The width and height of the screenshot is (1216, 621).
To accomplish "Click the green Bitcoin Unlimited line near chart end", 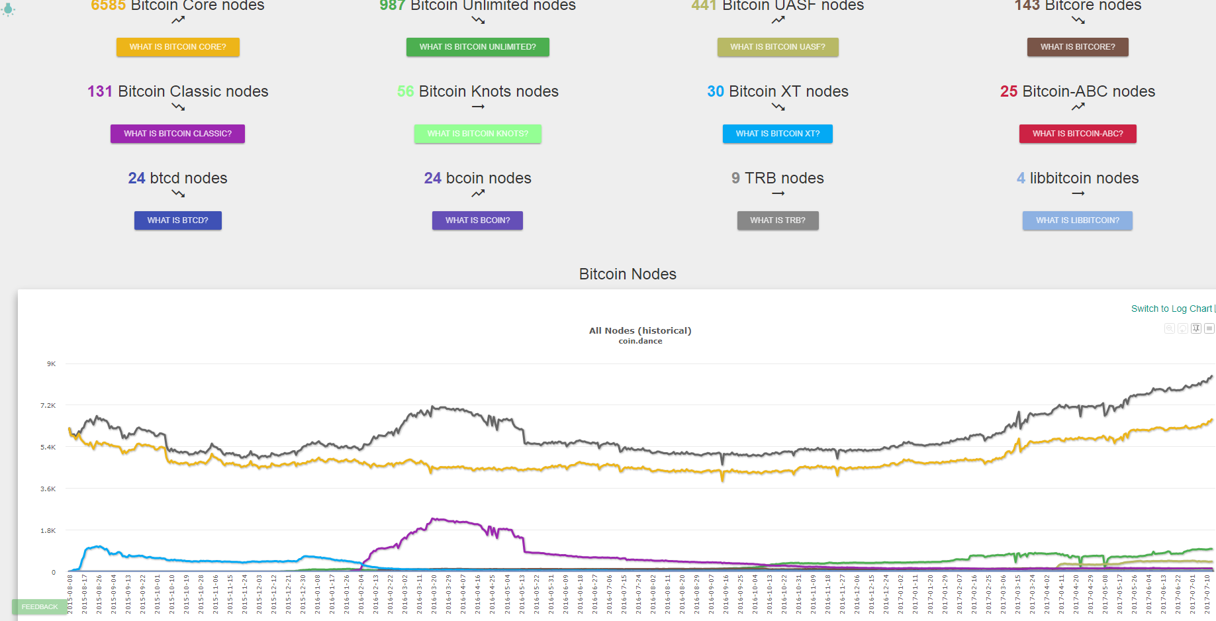I will pos(1205,549).
